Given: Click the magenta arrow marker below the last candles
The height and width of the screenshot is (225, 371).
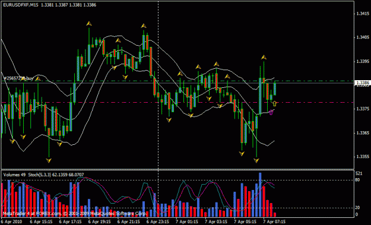Looking at the screenshot, I should click(x=271, y=112).
